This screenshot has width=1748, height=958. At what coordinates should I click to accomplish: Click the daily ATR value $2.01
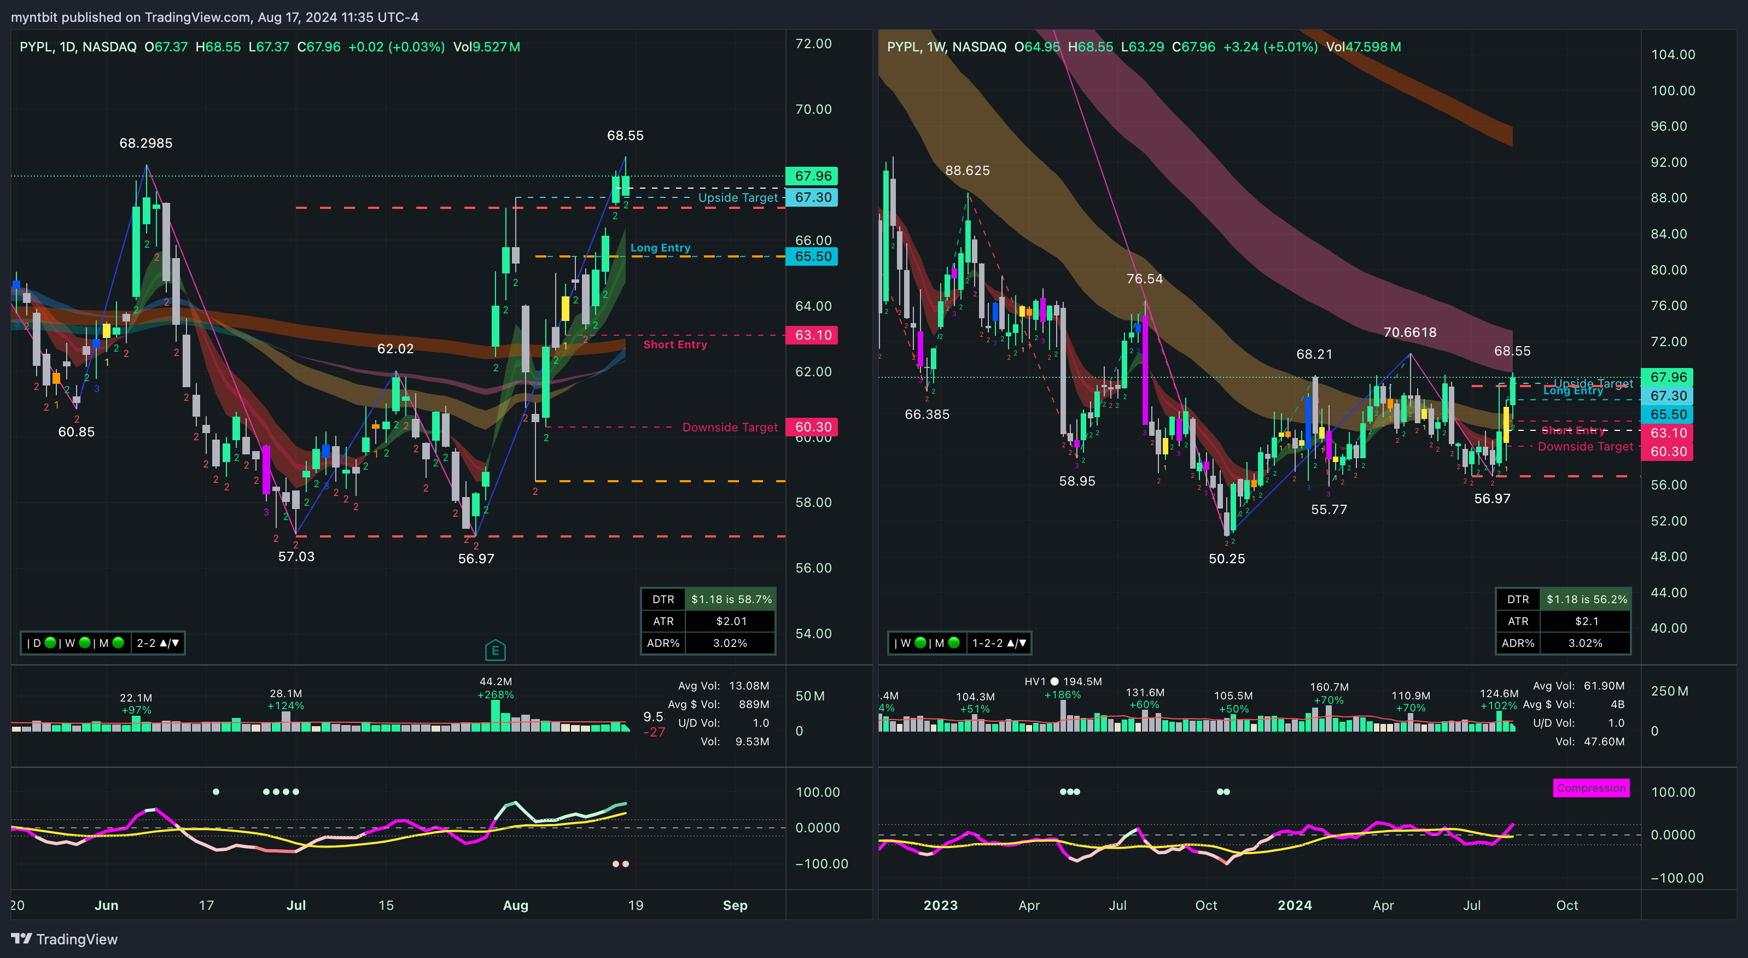tap(731, 621)
